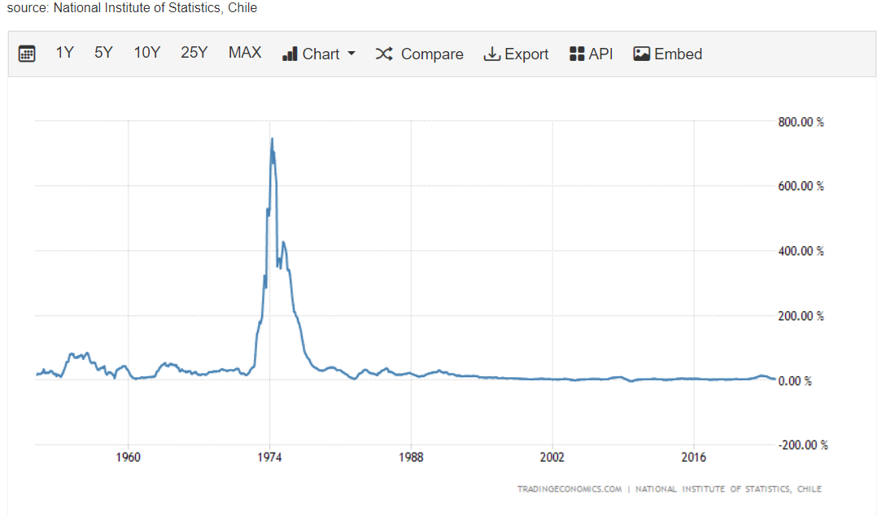The image size is (882, 516).
Task: Click the Export download icon
Action: (x=491, y=54)
